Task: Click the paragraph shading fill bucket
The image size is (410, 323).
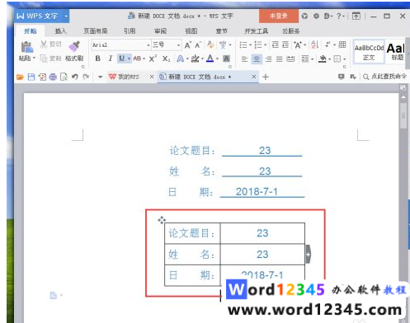Action: tap(323, 59)
